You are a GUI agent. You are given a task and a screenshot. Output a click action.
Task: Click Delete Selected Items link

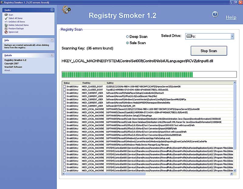19,25
